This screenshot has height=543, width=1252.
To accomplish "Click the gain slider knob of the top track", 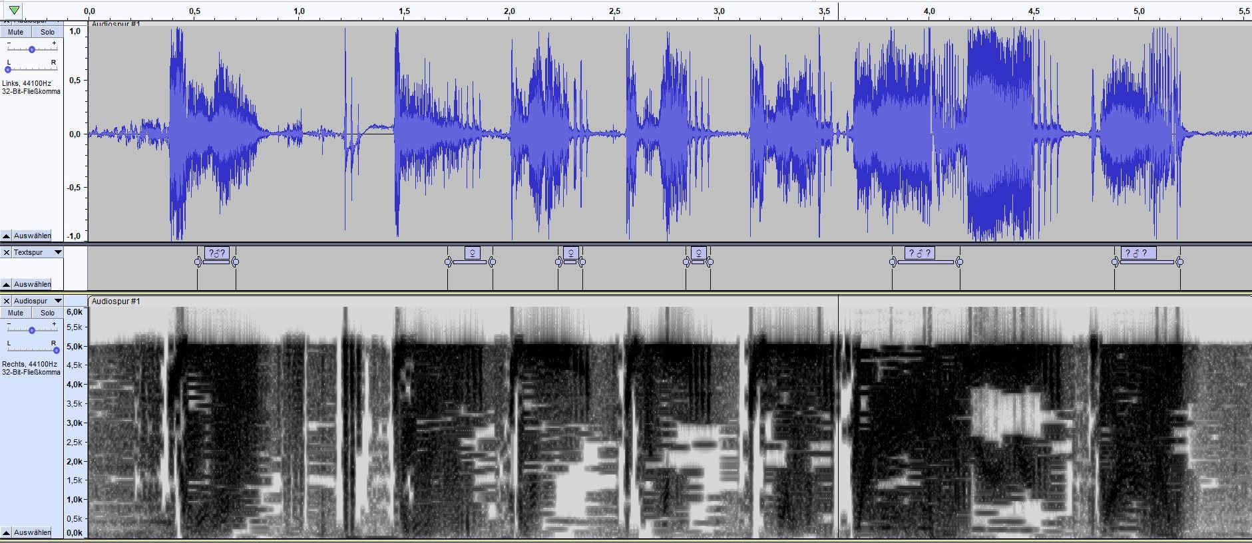I will 31,49.
